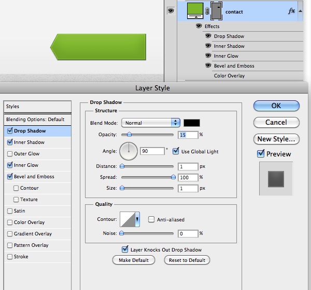The width and height of the screenshot is (311, 290).
Task: Enable the Pattern Overlay checkbox
Action: pyautogui.click(x=10, y=245)
